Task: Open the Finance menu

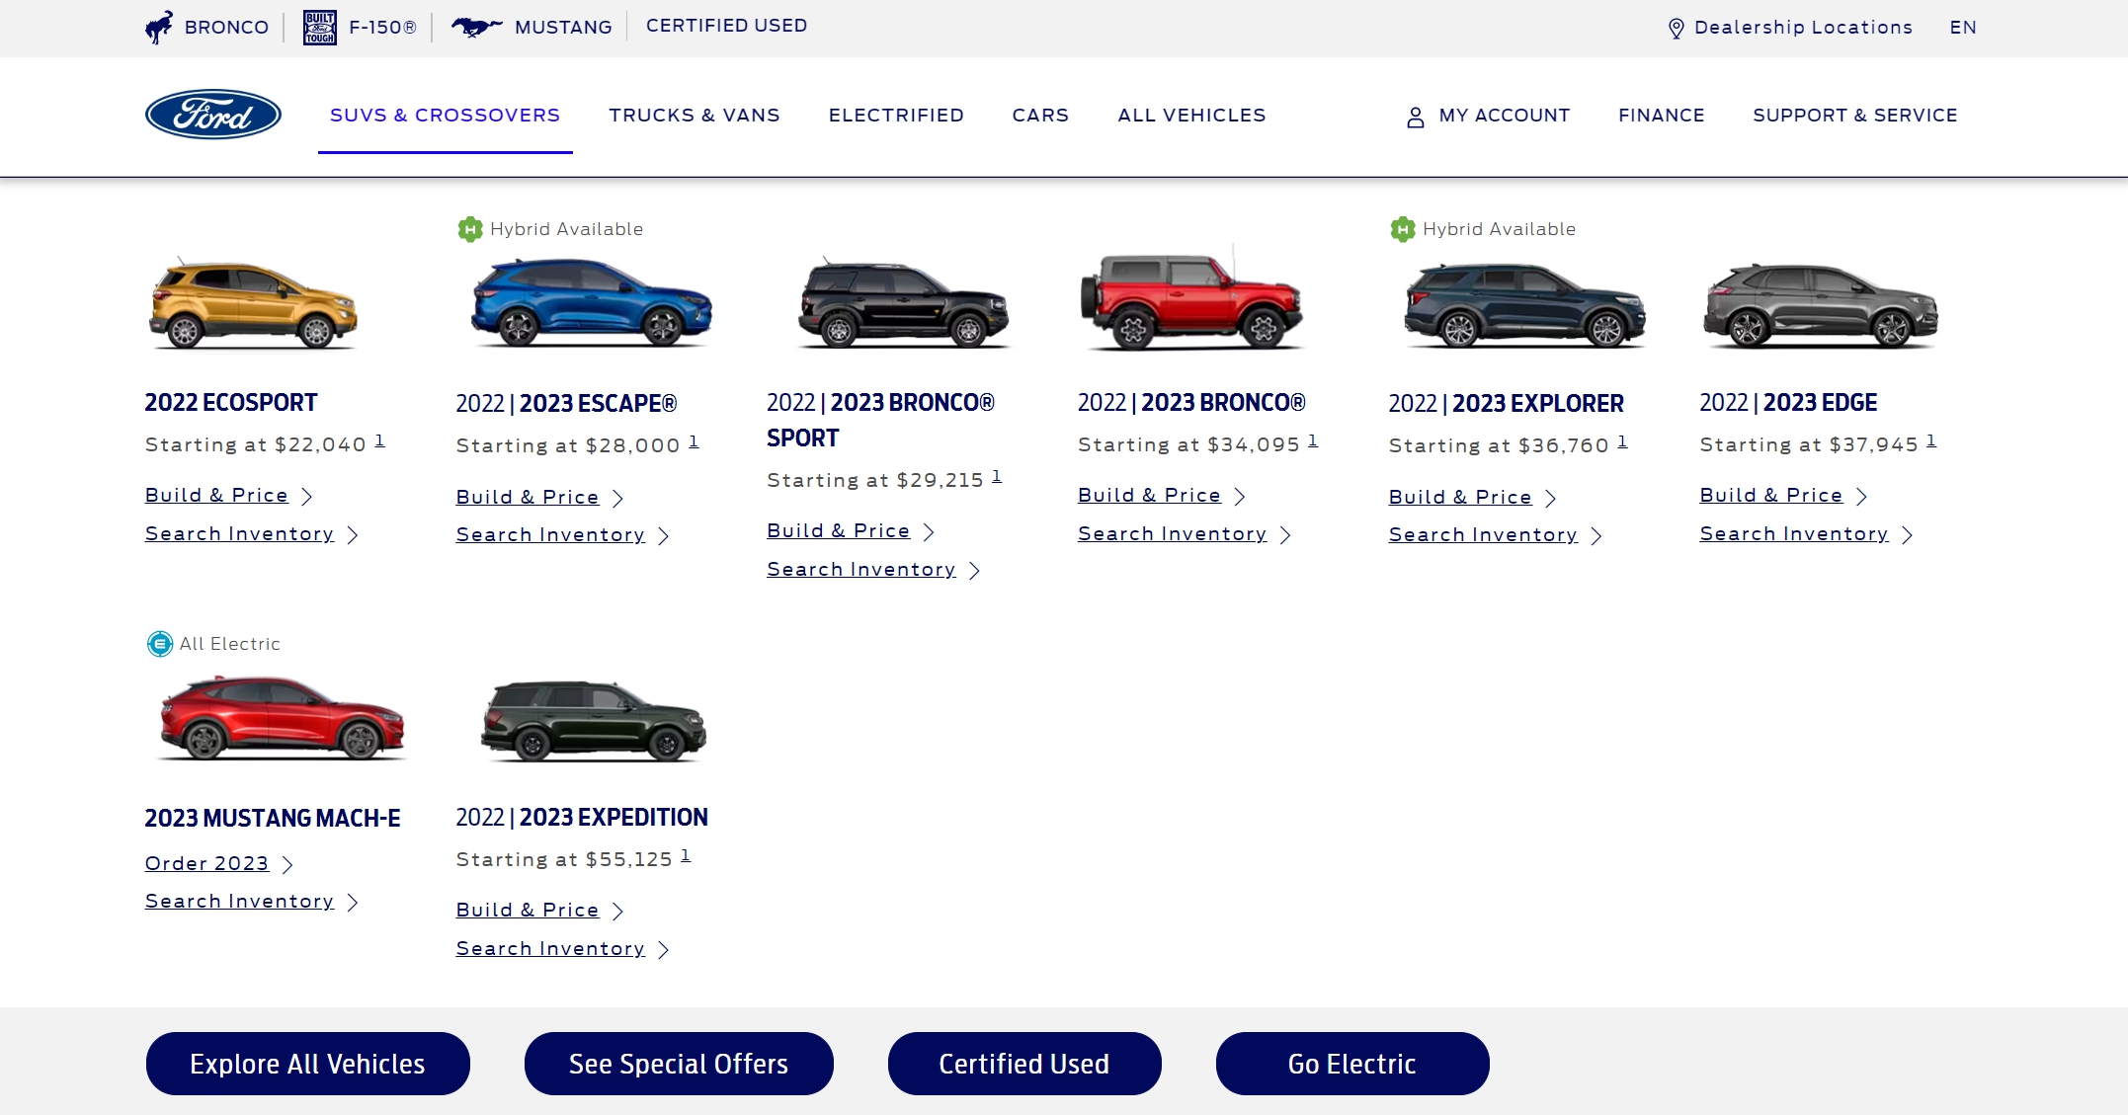Action: 1661,116
